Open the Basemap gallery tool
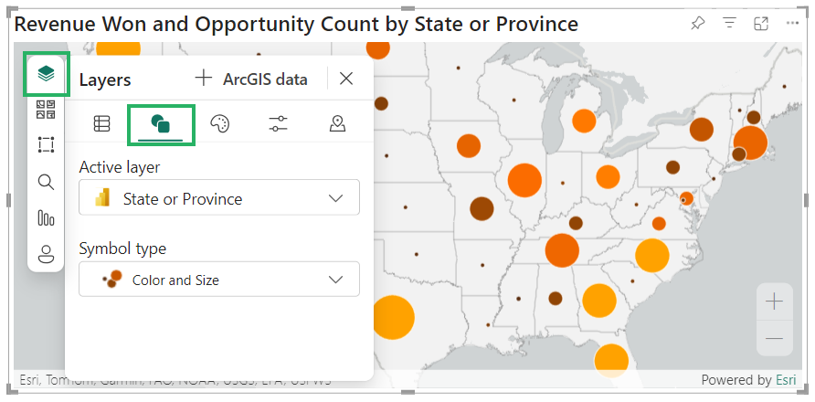 [x=46, y=110]
